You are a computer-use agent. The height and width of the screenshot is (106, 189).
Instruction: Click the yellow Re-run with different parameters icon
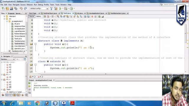pyautogui.click(x=30, y=86)
